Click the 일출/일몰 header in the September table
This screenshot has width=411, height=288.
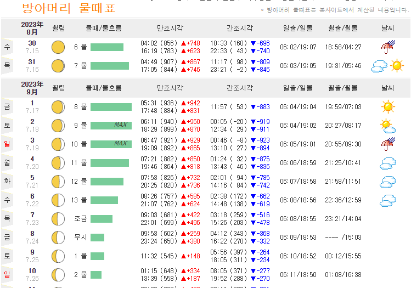point(298,88)
